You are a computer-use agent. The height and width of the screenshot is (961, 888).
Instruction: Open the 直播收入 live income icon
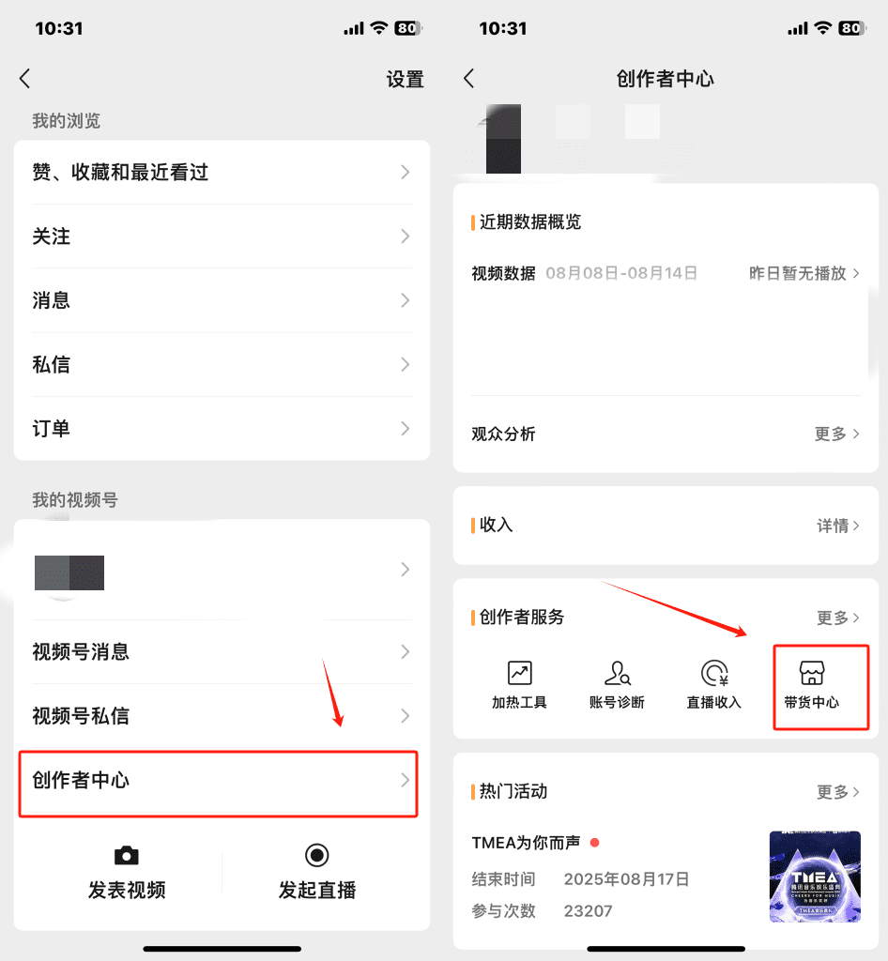coord(714,673)
